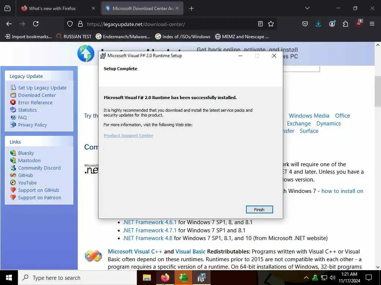381x285 pixels.
Task: Download .NET Framework 4.8
Action: tap(147, 238)
